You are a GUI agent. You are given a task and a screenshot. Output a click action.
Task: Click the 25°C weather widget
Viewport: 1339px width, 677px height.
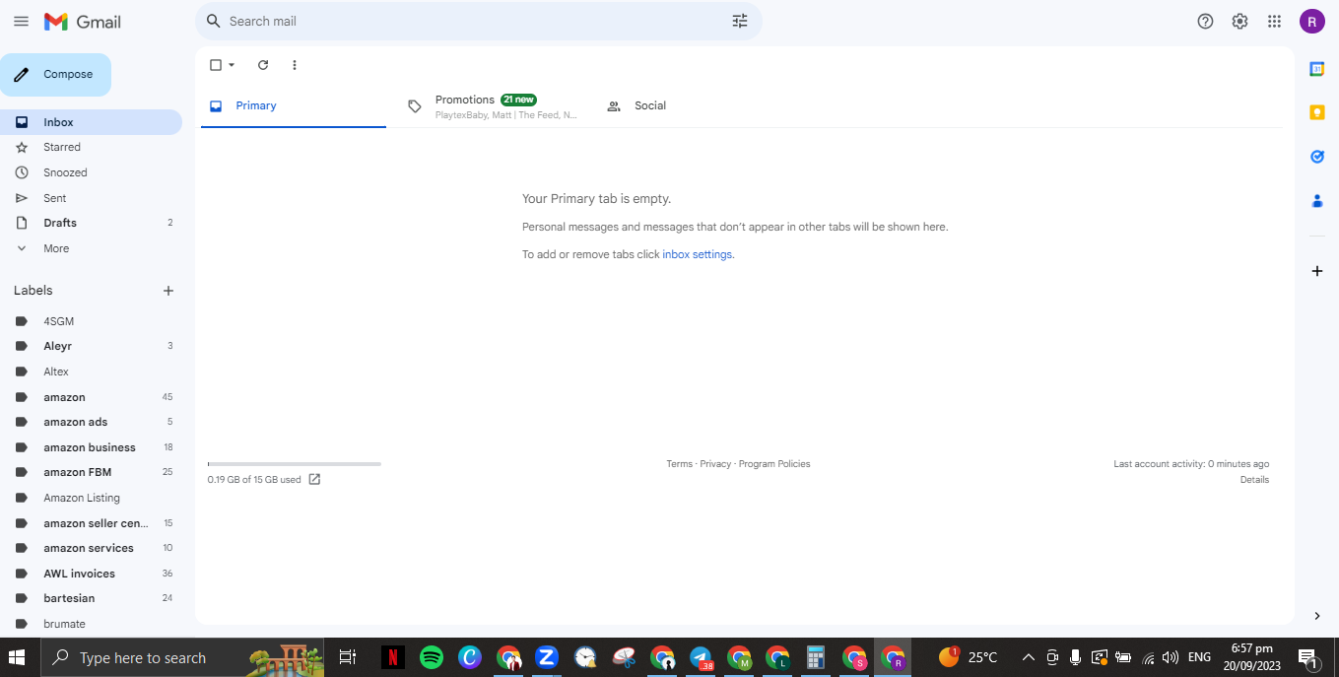click(968, 657)
